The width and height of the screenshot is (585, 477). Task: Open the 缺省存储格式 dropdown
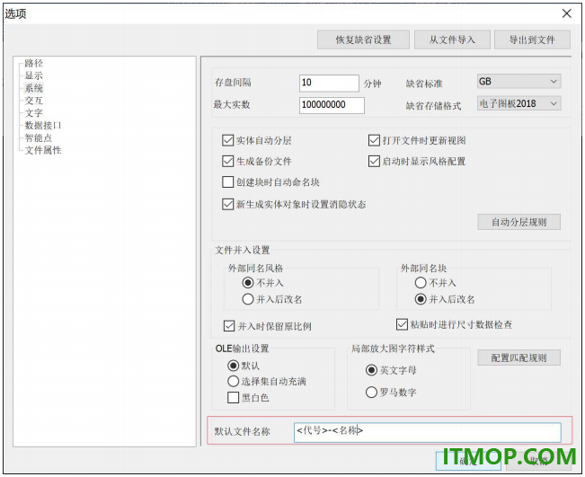point(519,103)
